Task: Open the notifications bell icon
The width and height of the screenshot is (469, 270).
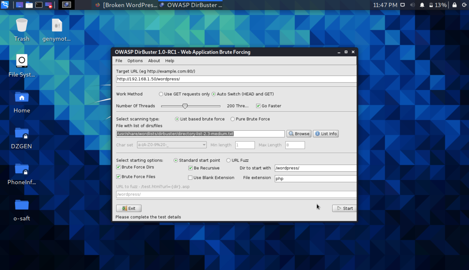Action: click(x=422, y=5)
